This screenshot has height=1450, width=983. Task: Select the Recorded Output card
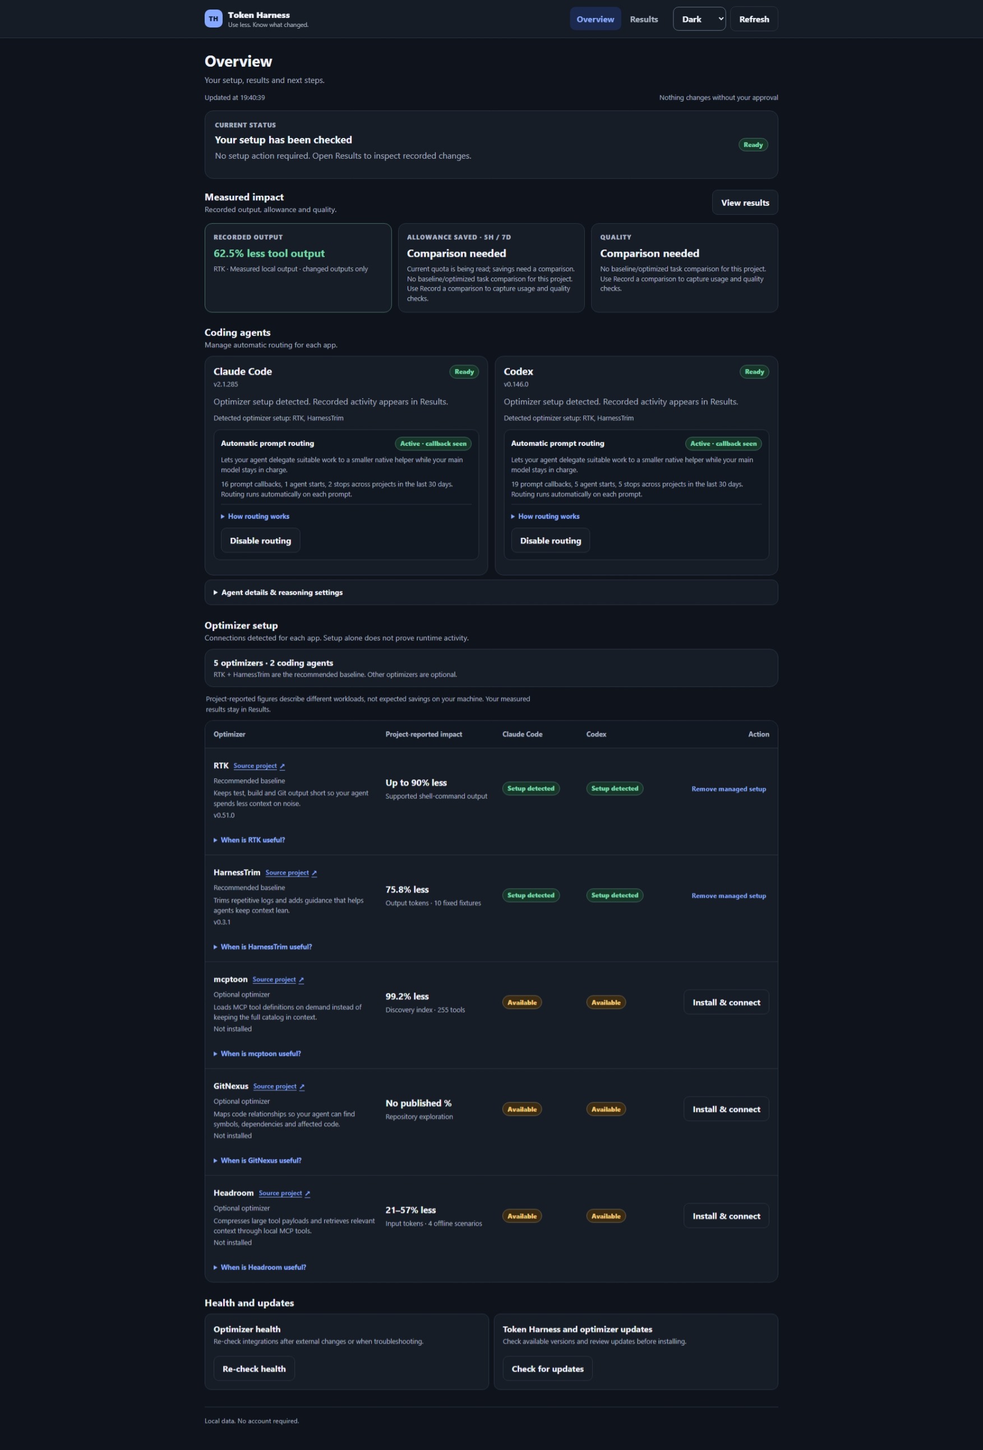pos(298,267)
